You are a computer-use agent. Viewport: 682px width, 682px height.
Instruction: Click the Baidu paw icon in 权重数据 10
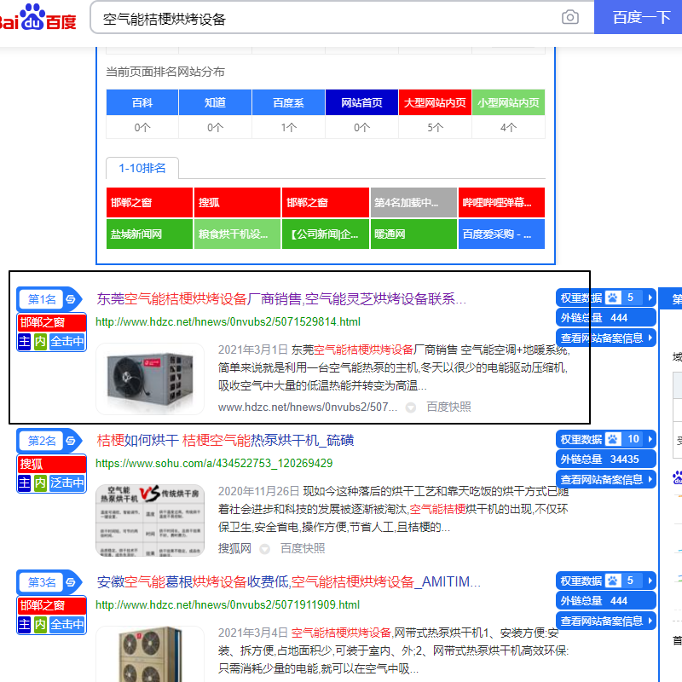click(x=613, y=439)
